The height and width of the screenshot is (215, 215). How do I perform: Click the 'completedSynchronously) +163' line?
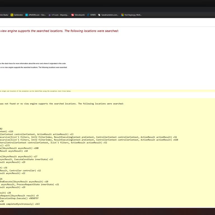tap(20, 204)
